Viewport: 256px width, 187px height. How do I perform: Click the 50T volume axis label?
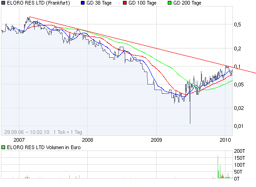point(238,172)
